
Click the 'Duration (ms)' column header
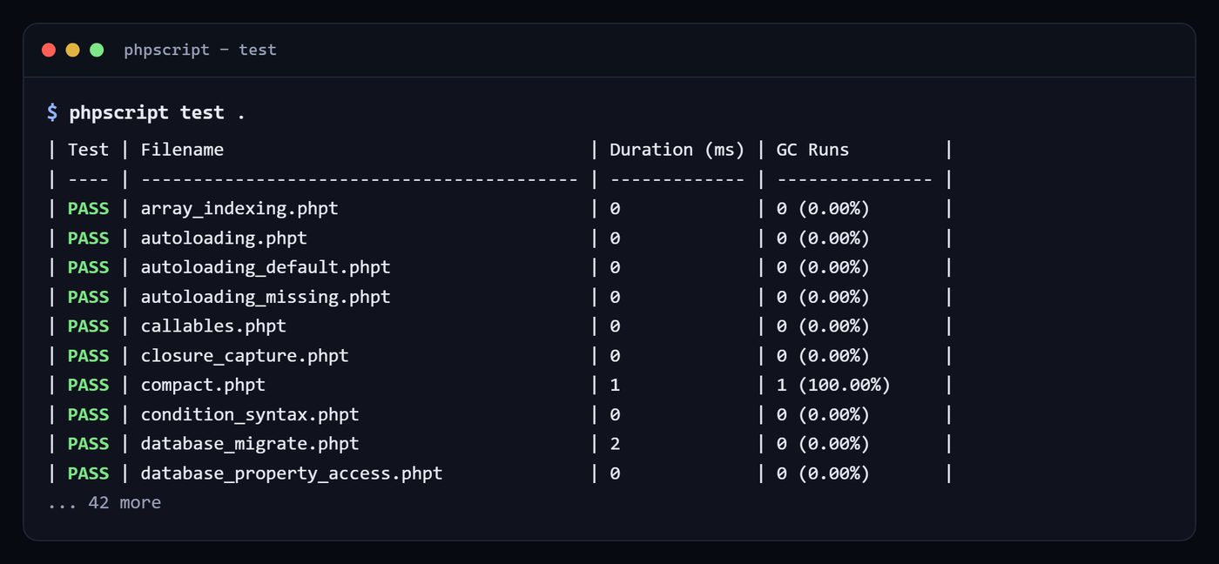pos(677,150)
